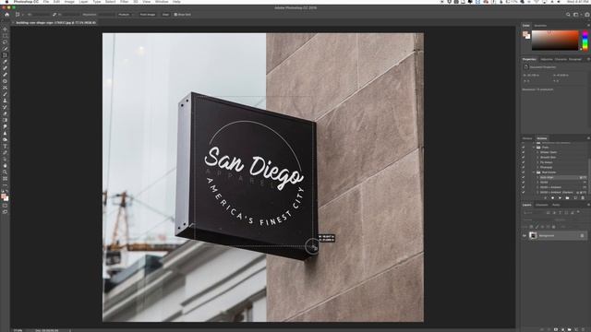Screen dimensions: 591x332
Task: Open the layer blend mode dropdown
Action: (536, 219)
